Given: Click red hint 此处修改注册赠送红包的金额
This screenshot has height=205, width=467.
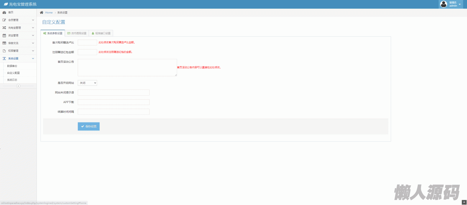Looking at the screenshot, I should coord(115,52).
